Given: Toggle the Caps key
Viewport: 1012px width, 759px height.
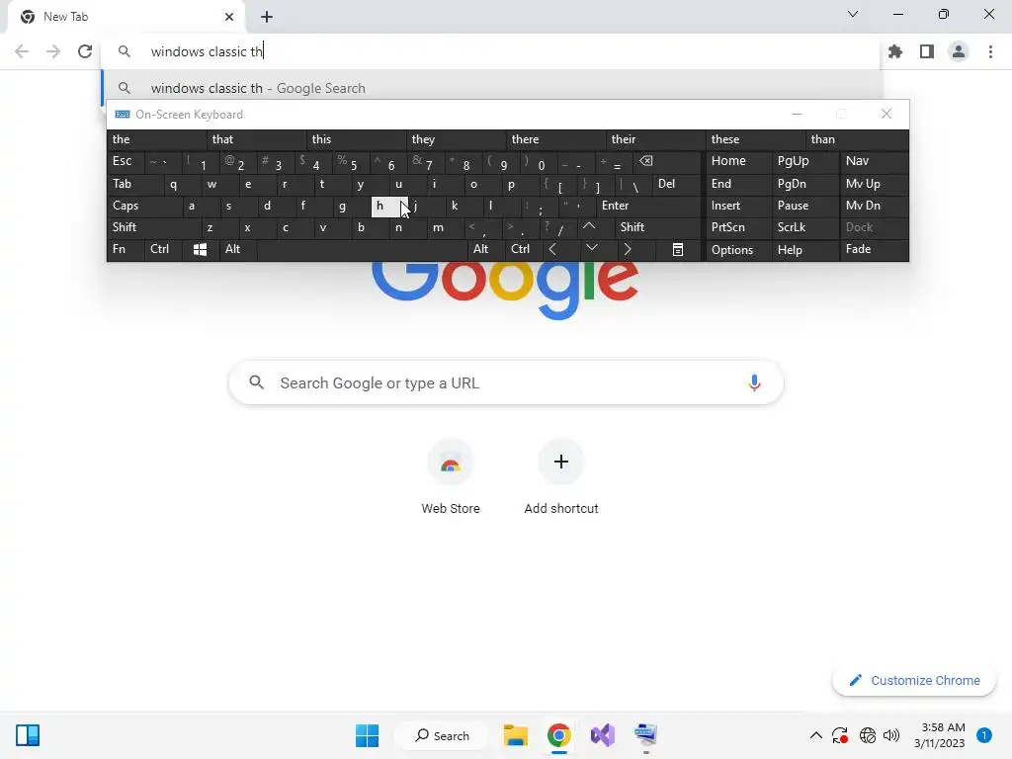Looking at the screenshot, I should click(143, 206).
